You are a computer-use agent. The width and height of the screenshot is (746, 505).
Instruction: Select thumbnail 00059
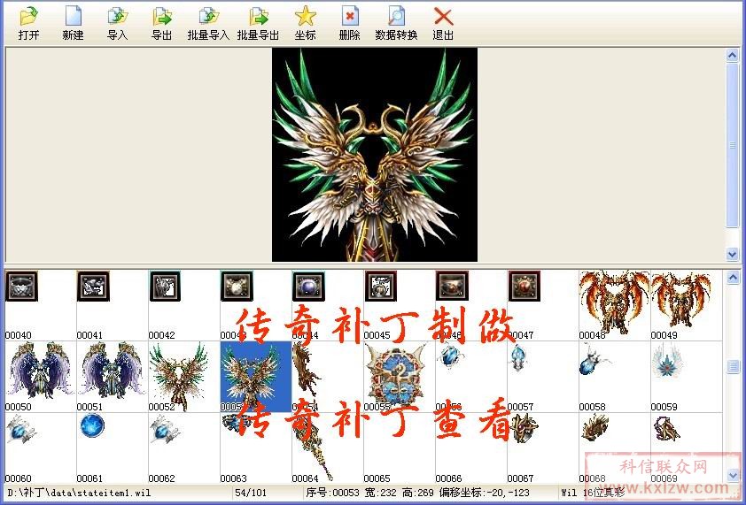coord(667,361)
